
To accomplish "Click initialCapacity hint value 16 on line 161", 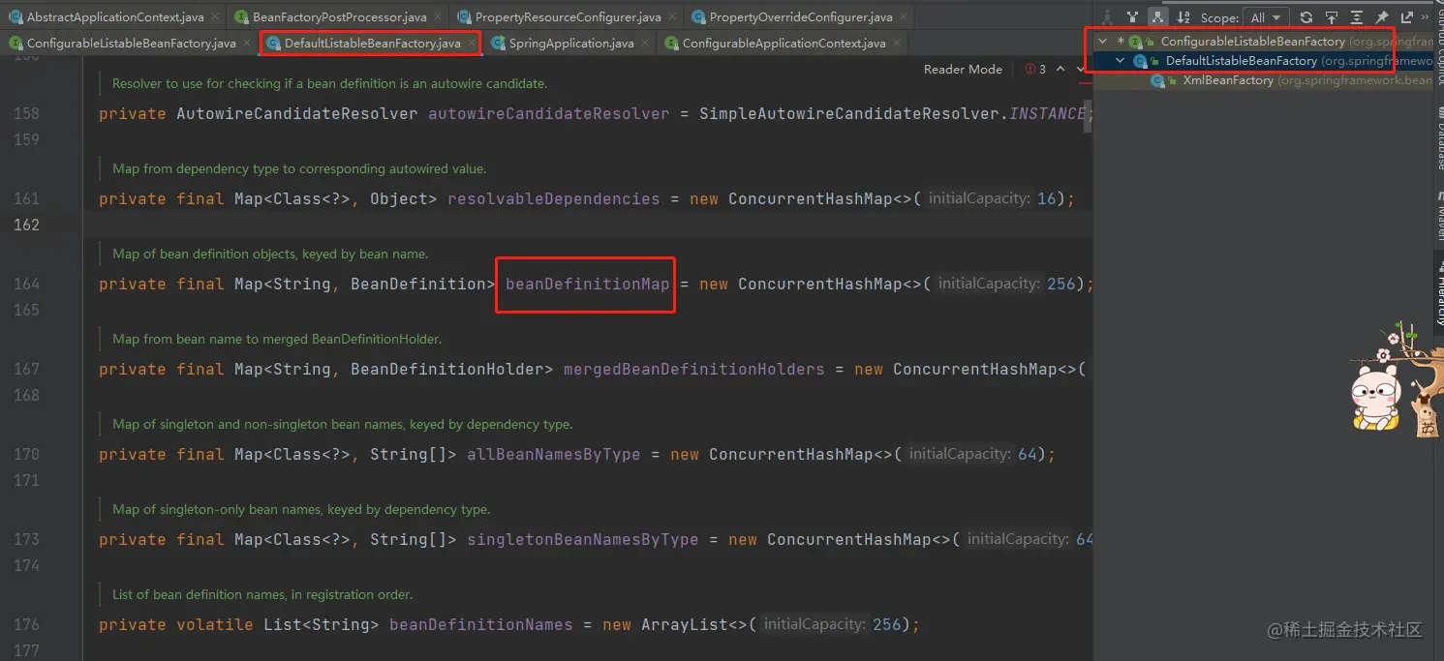I will tap(1046, 198).
